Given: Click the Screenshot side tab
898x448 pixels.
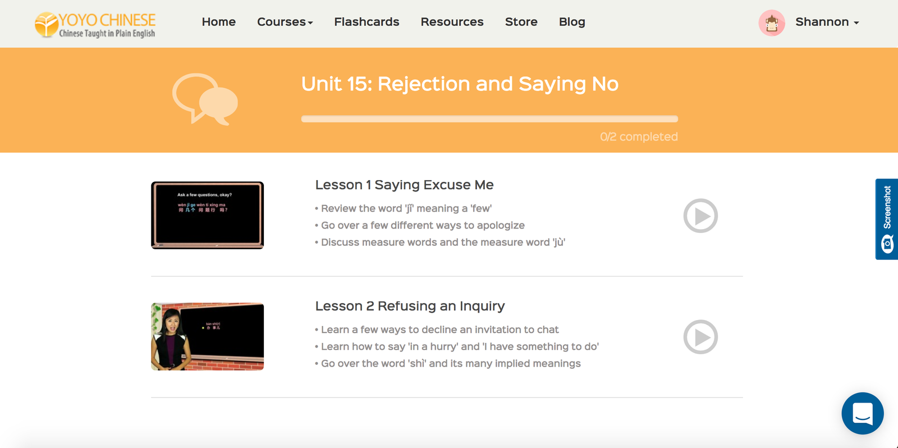Looking at the screenshot, I should click(x=887, y=219).
